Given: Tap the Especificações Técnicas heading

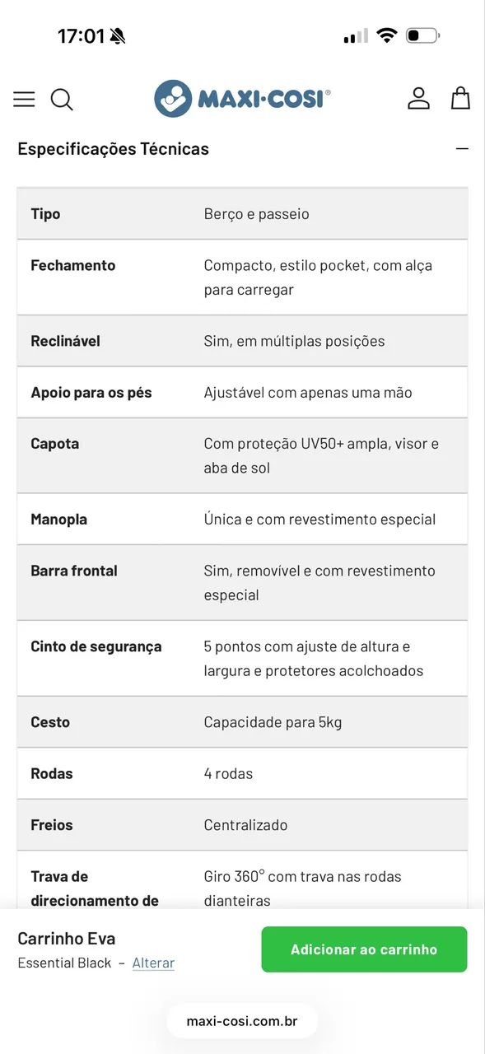Looking at the screenshot, I should pos(113,149).
